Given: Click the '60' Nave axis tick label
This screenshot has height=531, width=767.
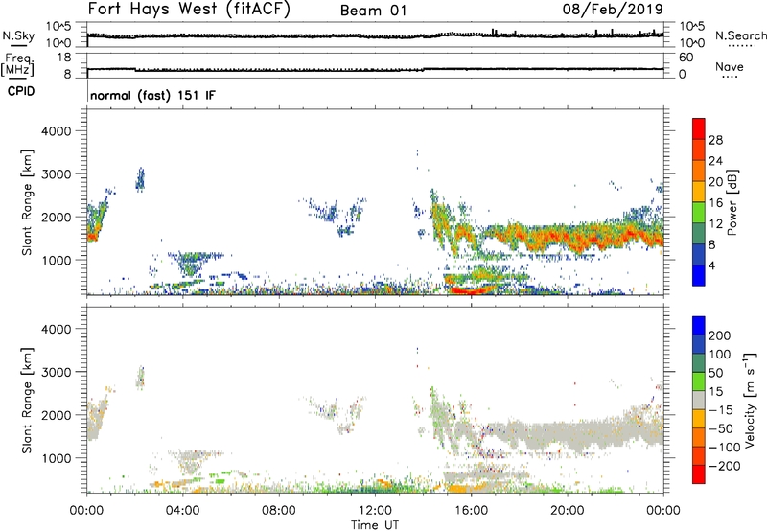Looking at the screenshot, I should tap(686, 58).
